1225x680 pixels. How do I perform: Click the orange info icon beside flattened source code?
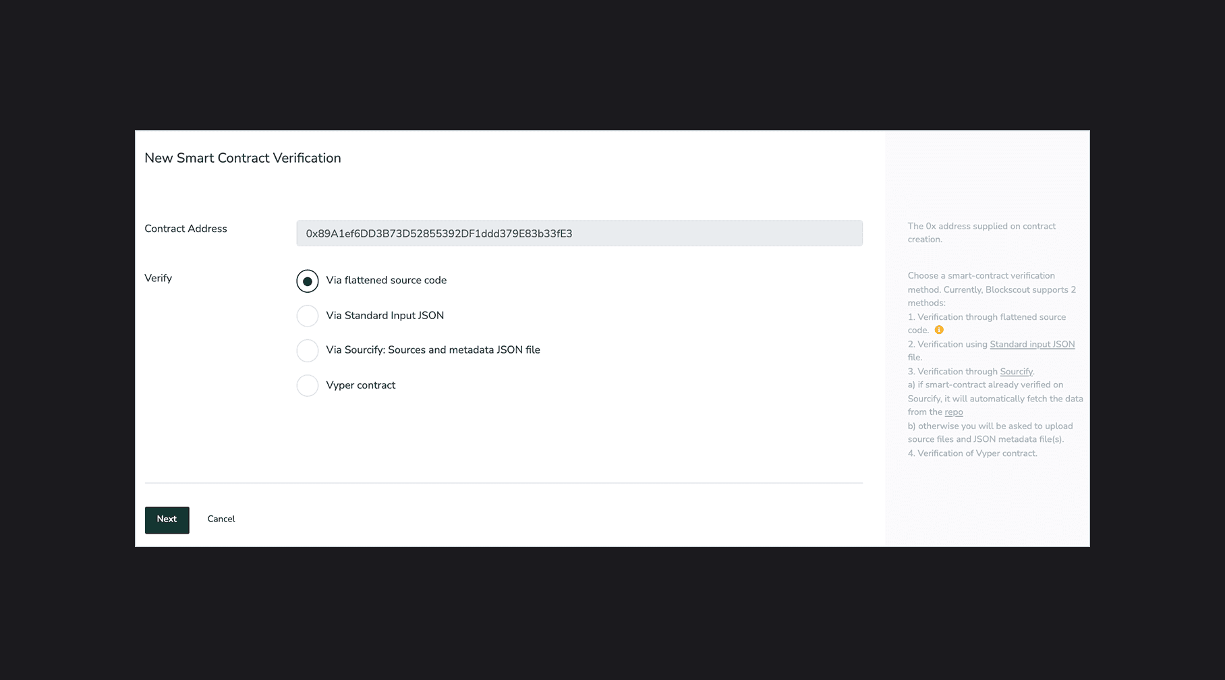(x=938, y=330)
